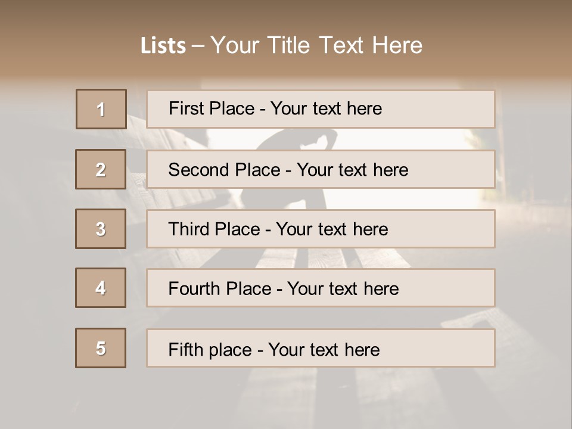Viewport: 572px width, 429px height.
Task: Click the number 3 box
Action: [101, 229]
